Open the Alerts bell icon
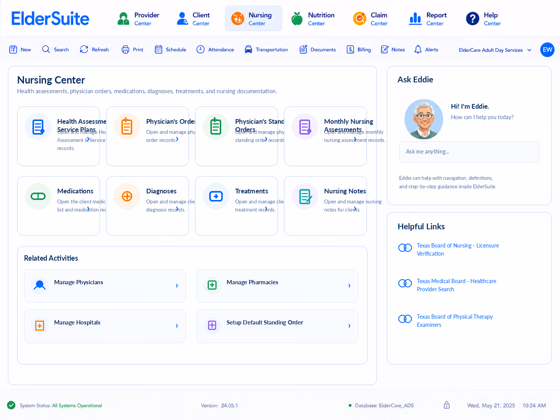This screenshot has width=560, height=420. pos(418,50)
